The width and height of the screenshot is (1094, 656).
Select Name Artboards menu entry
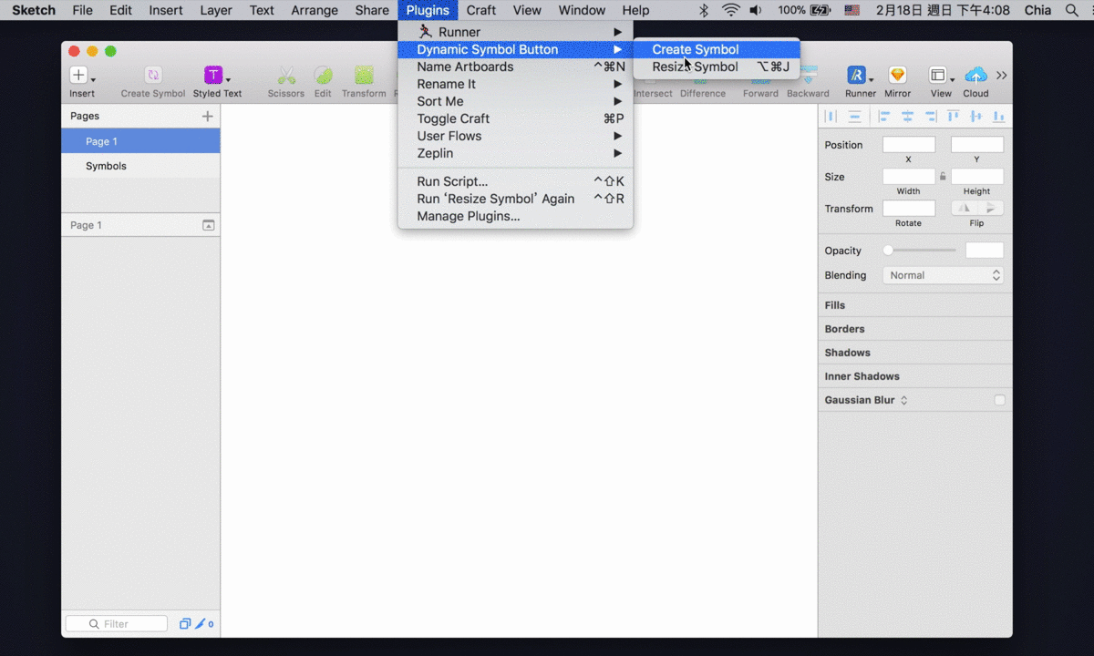click(x=515, y=67)
